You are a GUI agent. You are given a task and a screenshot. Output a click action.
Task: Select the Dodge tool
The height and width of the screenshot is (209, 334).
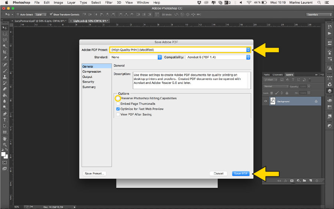4,107
